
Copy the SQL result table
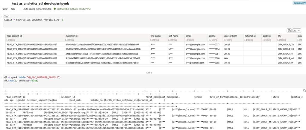coord(289,31)
